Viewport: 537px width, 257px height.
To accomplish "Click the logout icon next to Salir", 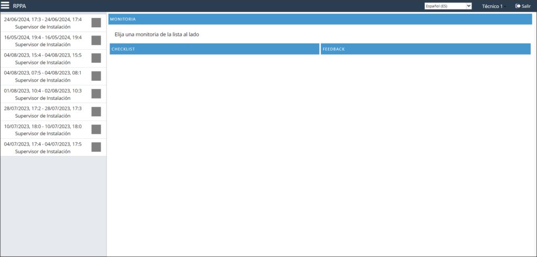I will (518, 6).
